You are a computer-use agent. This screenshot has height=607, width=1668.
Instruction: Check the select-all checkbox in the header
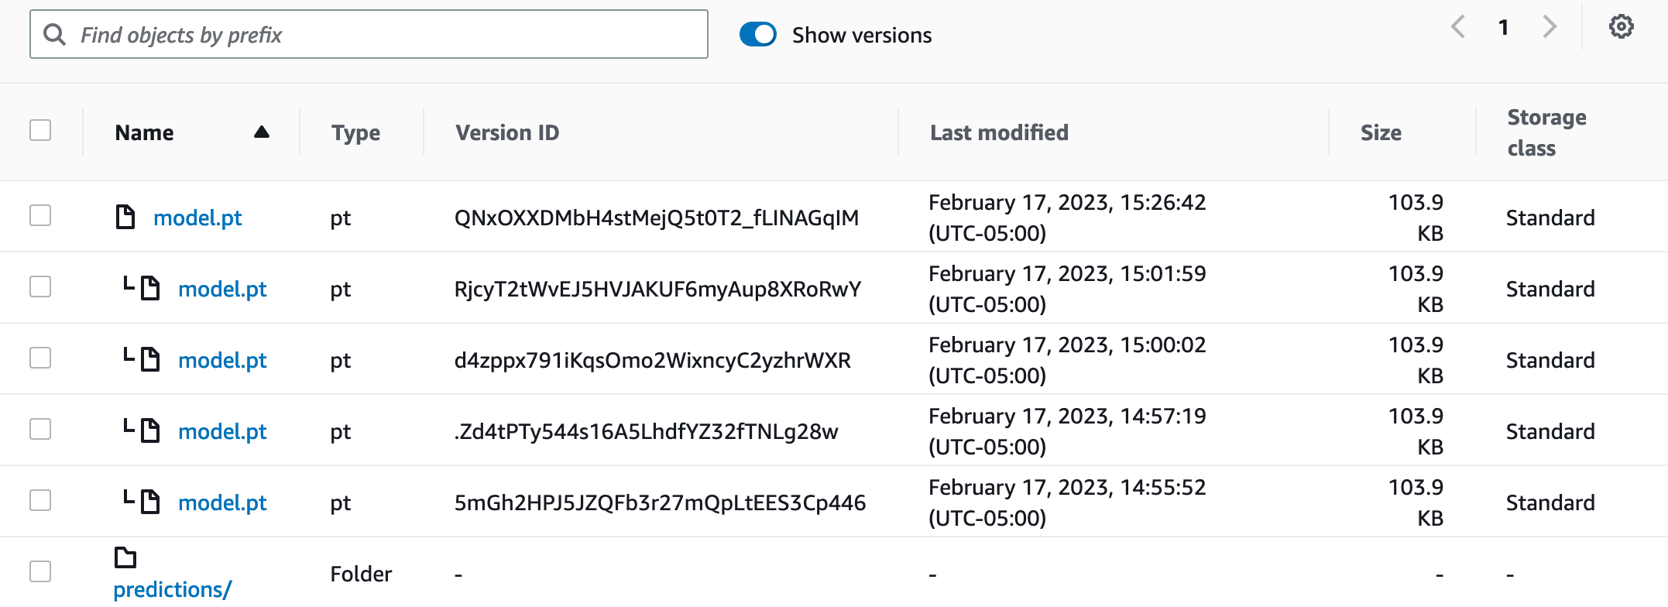pos(40,130)
